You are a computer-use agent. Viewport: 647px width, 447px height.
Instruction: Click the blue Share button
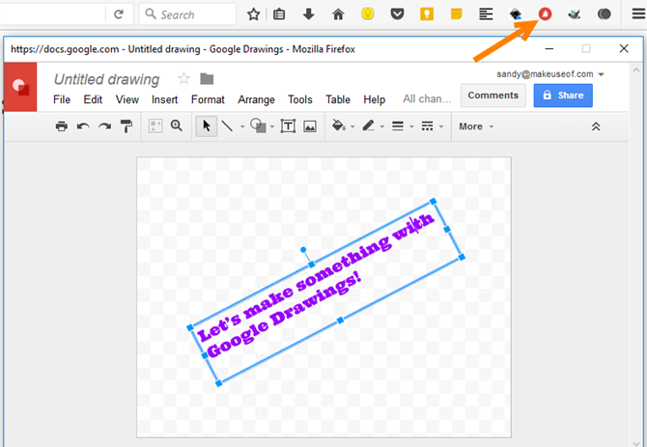pos(563,96)
